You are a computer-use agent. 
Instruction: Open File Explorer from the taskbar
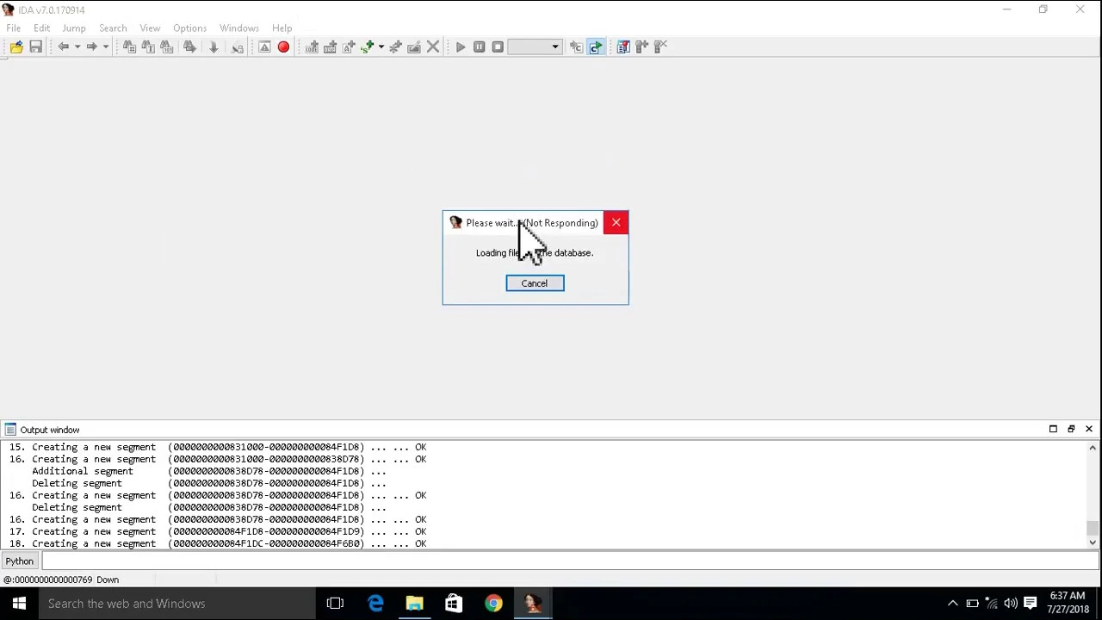coord(414,604)
